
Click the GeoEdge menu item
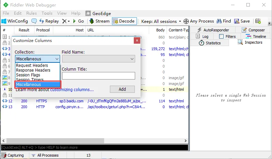[x=98, y=13]
